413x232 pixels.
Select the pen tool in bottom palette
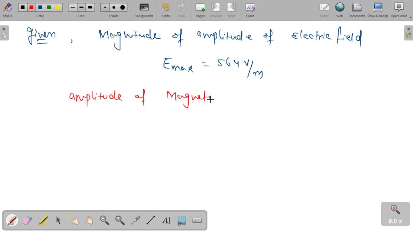pos(12,220)
